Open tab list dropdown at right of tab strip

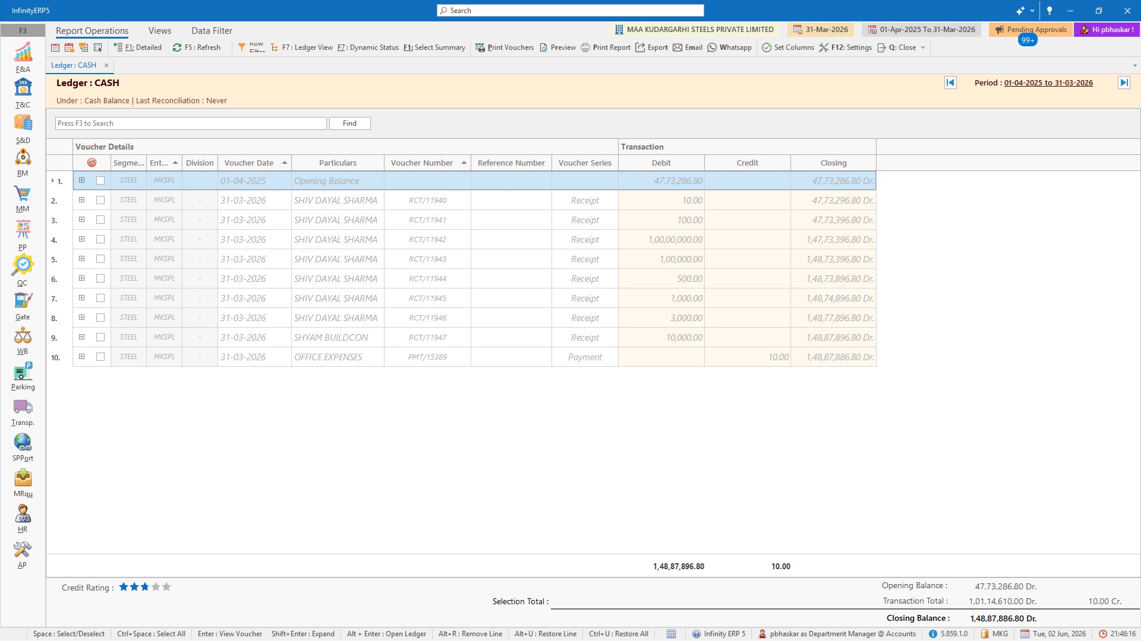(1134, 65)
